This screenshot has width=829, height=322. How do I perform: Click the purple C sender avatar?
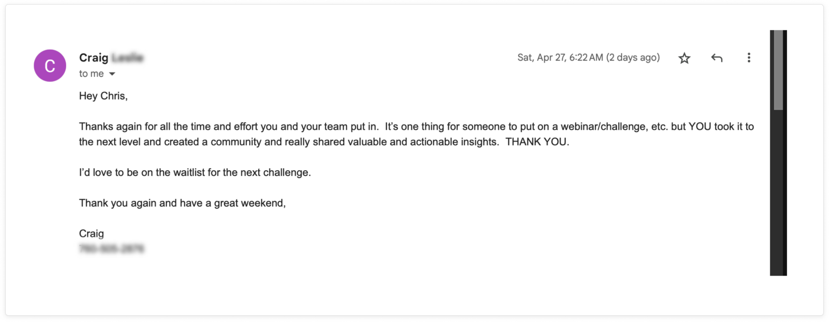click(50, 66)
